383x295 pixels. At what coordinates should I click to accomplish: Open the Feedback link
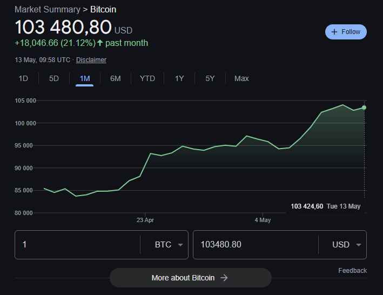pyautogui.click(x=352, y=271)
